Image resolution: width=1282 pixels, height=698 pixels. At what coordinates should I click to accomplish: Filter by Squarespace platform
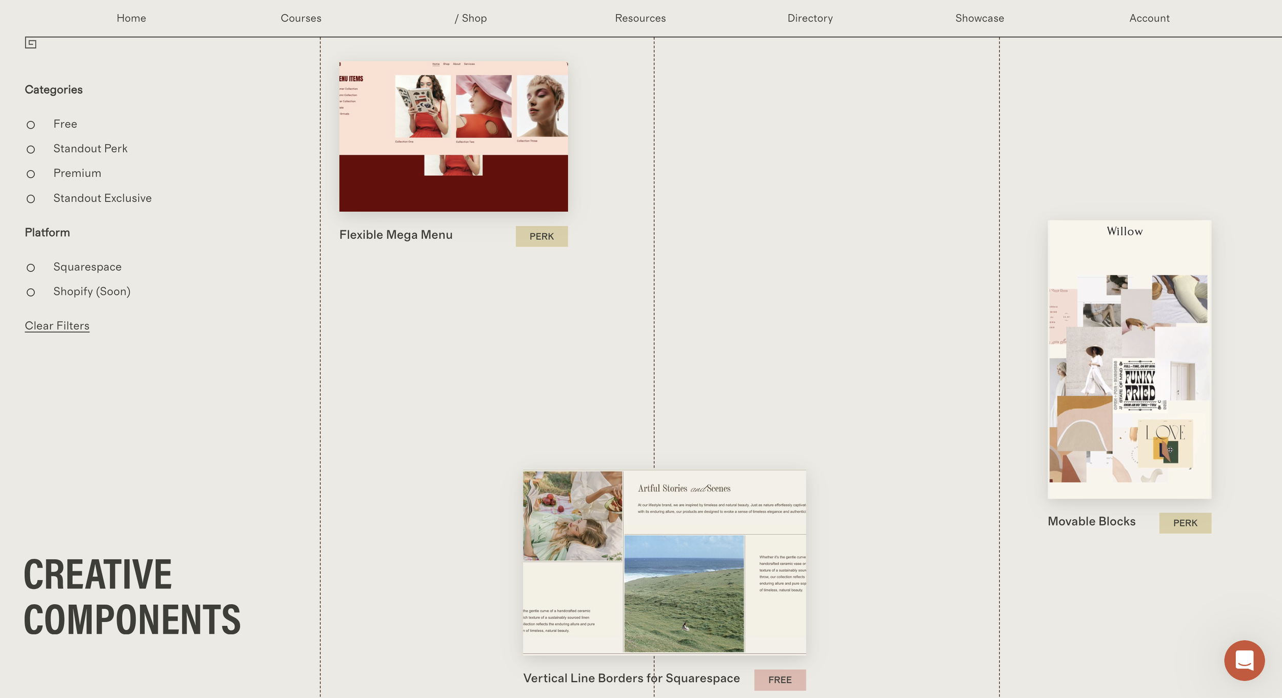[31, 268]
